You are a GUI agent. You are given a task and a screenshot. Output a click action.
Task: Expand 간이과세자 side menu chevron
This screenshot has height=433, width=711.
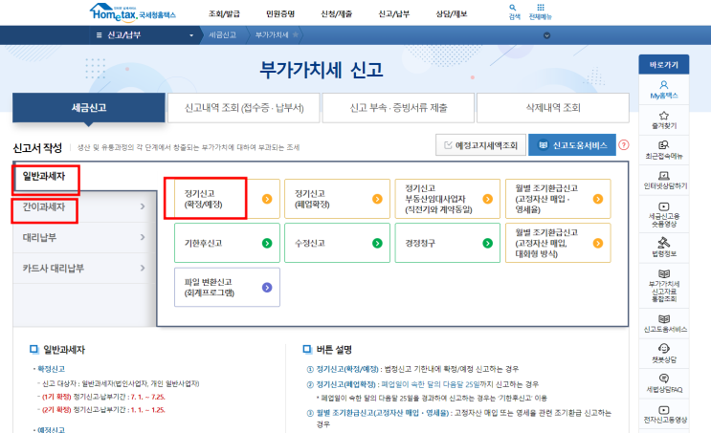143,206
